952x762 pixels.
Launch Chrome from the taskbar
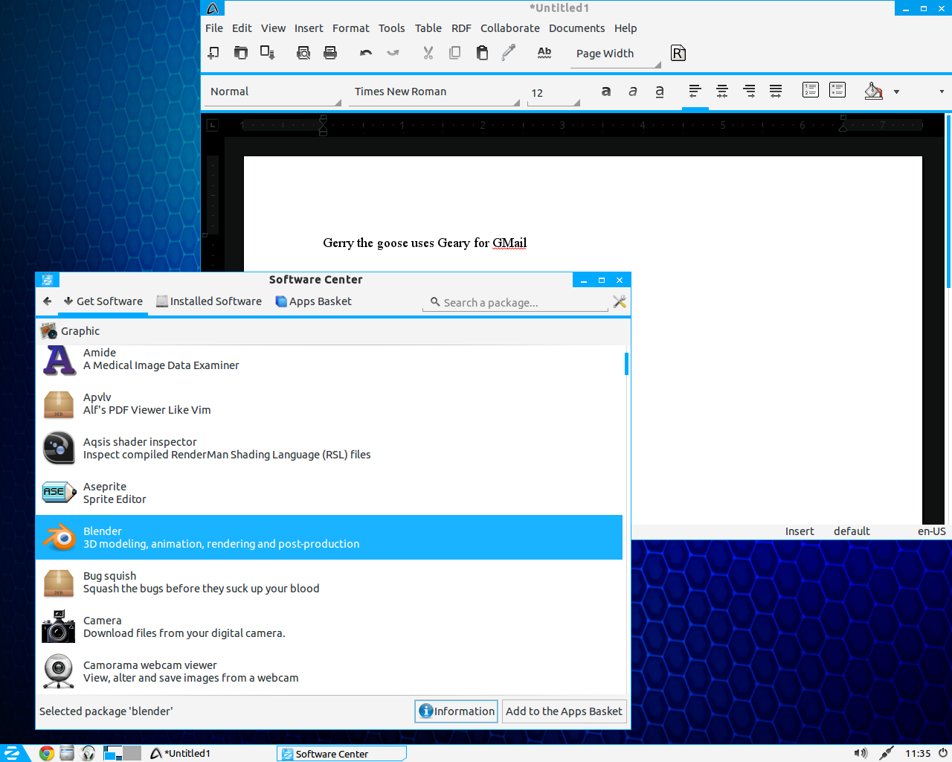tap(47, 753)
